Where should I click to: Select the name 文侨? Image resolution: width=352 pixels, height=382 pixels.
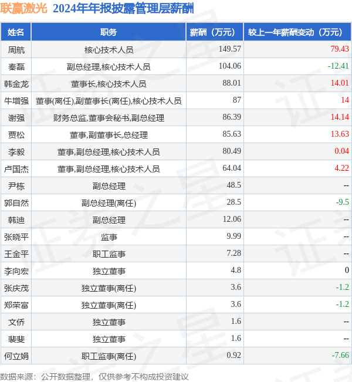click(x=16, y=322)
